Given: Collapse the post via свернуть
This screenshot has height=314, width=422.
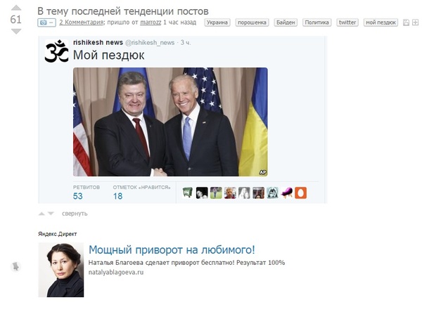Looking at the screenshot, I should [75, 214].
